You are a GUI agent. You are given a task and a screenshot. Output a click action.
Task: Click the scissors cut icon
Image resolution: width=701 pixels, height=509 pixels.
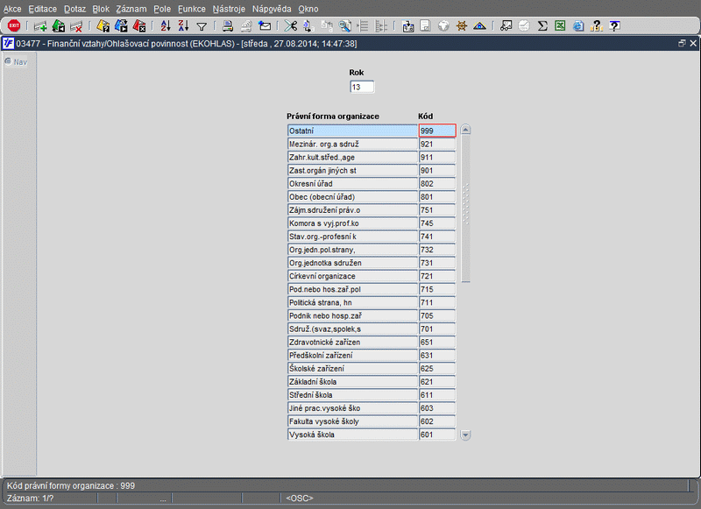tap(291, 26)
